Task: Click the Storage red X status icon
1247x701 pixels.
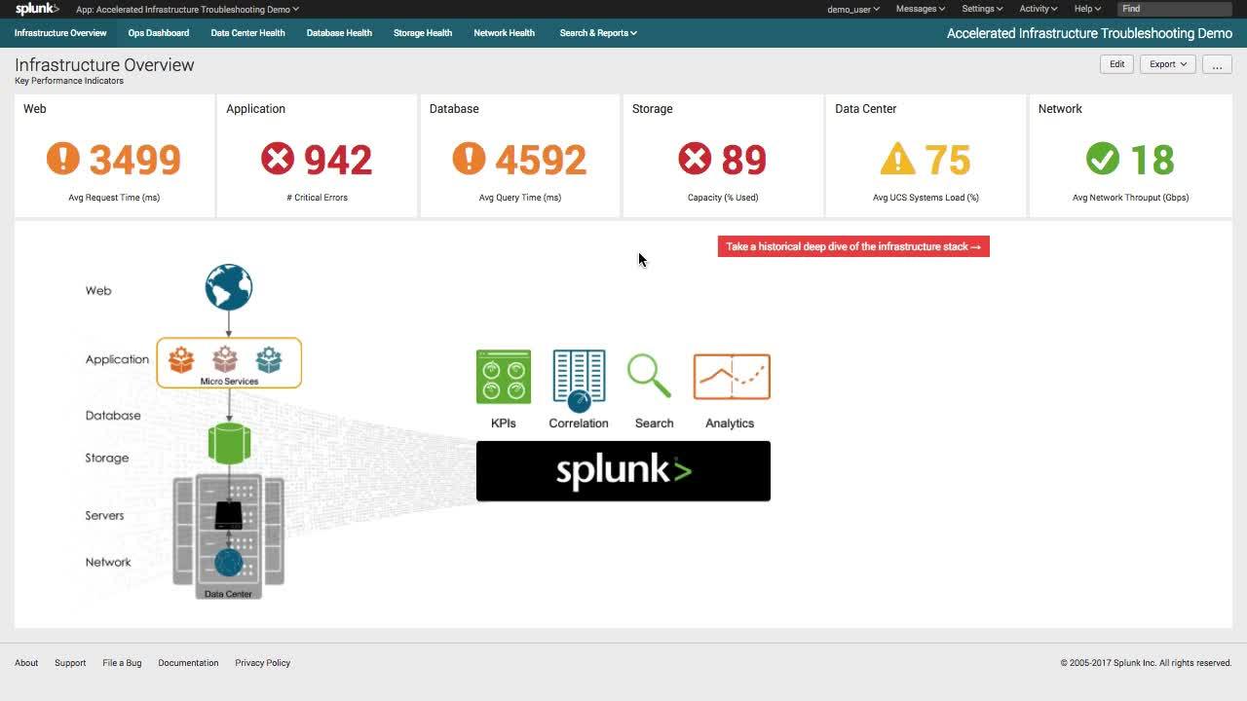Action: tap(695, 159)
